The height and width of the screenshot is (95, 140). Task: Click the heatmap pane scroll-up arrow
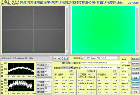click(137, 7)
